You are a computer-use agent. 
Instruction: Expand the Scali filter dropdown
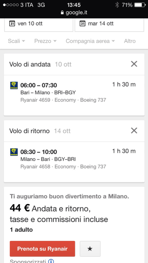click(16, 41)
